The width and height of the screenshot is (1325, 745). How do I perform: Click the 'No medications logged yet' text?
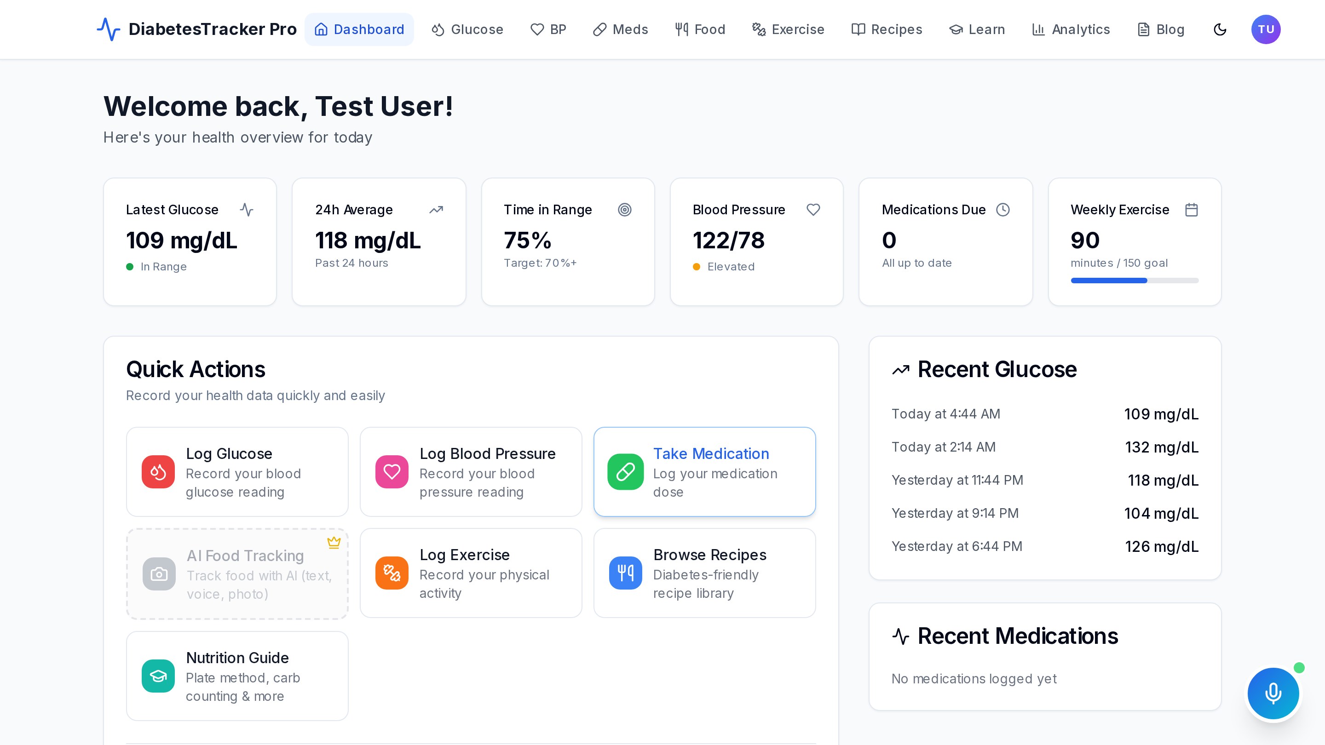974,679
